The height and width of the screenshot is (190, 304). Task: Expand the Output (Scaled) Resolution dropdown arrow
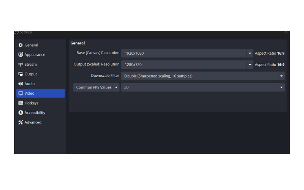point(250,65)
